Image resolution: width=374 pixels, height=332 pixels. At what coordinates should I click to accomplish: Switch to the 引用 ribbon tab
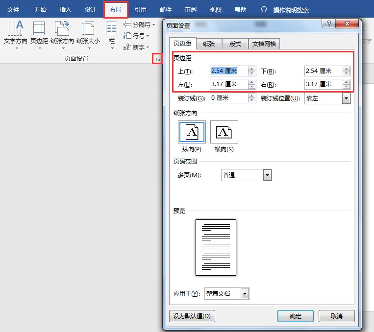141,10
